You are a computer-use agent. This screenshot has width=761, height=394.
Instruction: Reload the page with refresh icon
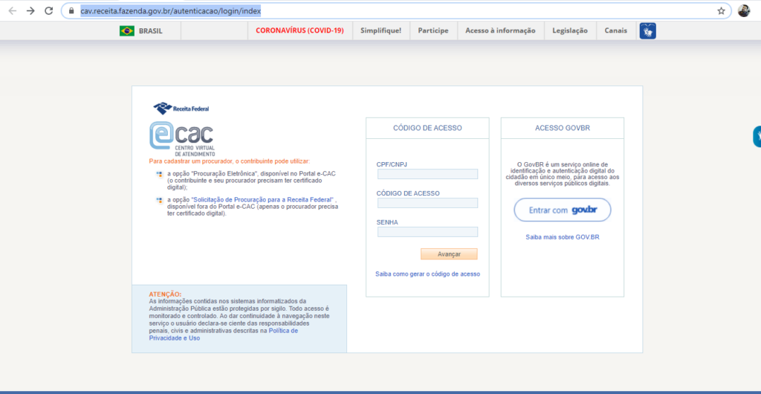tap(48, 10)
